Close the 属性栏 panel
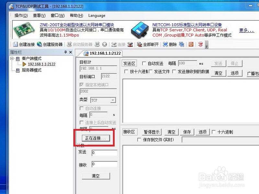The width and height of the screenshot is (259, 194). click(x=71, y=52)
